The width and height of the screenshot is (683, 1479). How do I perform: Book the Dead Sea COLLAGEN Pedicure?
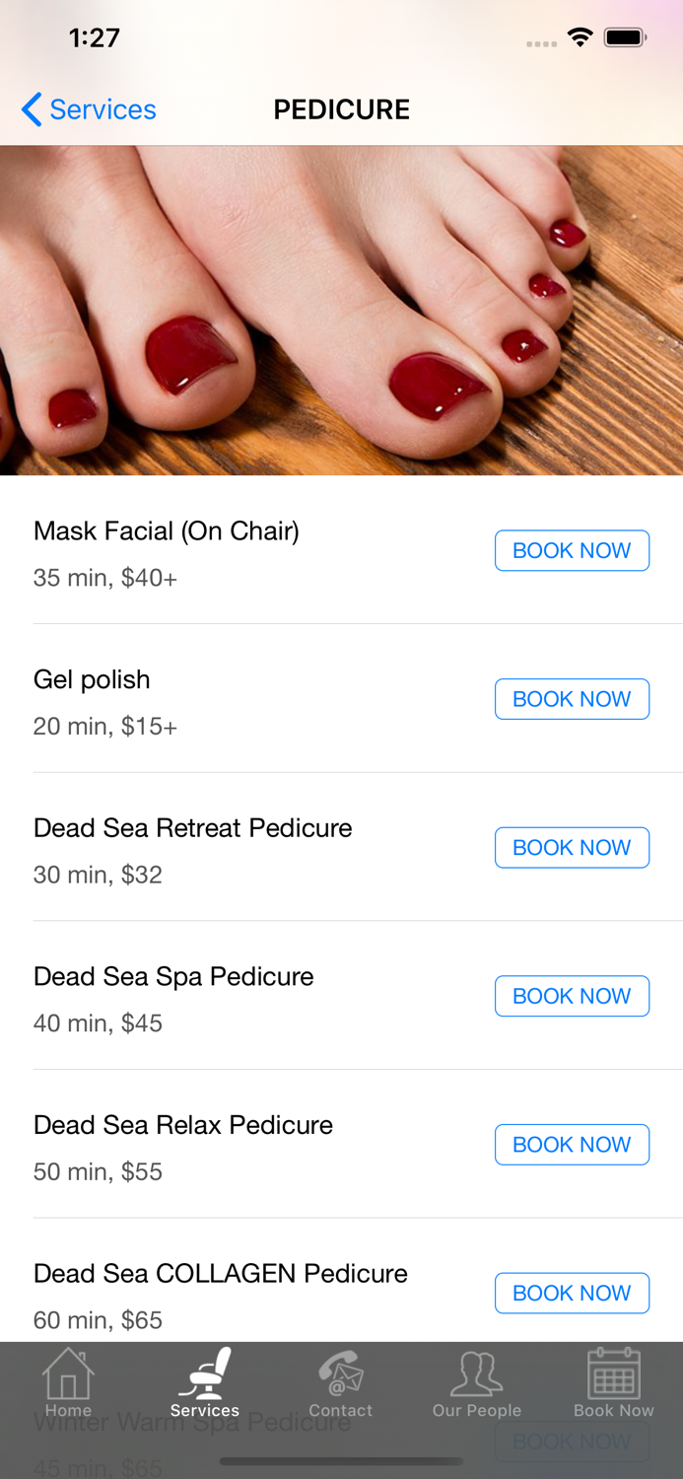tap(572, 1293)
